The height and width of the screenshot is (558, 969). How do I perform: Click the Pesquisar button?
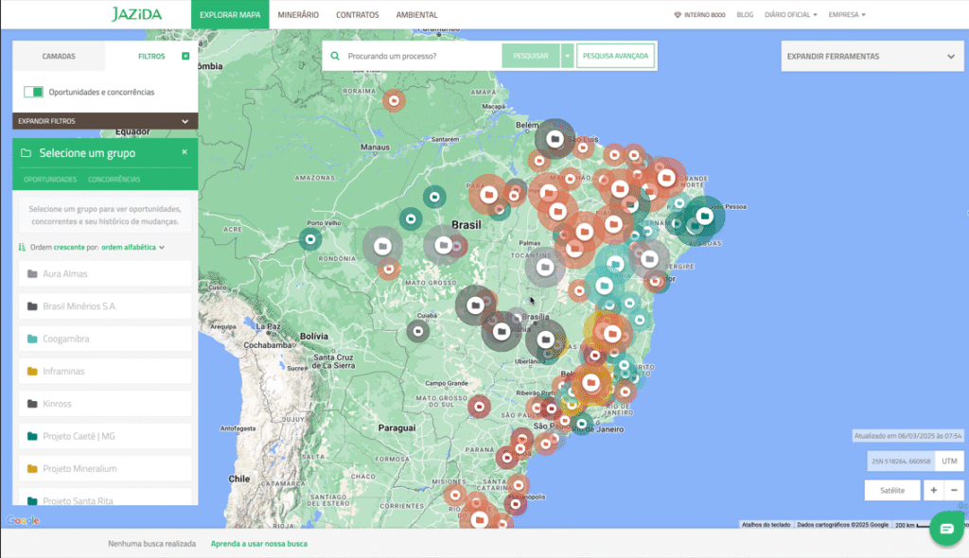(x=531, y=56)
